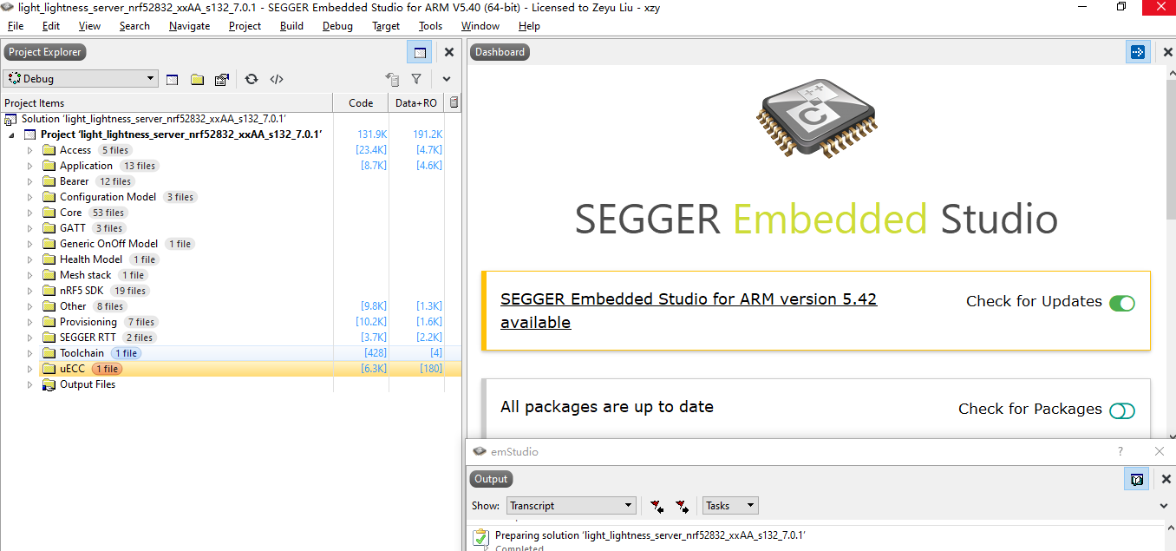Click the Output Files folder icon
The width and height of the screenshot is (1176, 551).
point(49,384)
